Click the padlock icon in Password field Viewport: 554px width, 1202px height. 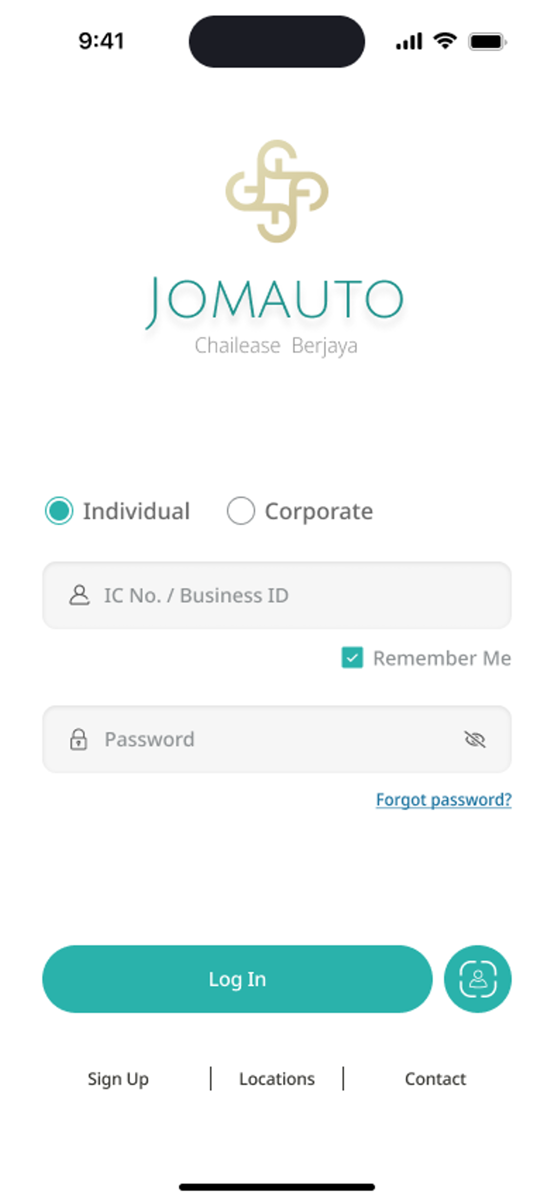(79, 739)
